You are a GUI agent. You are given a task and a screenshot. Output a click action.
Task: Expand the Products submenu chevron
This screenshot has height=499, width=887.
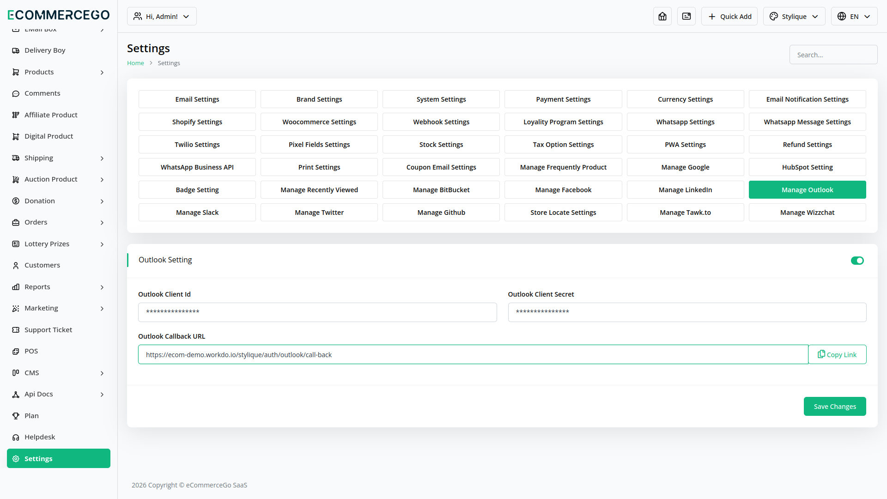point(102,73)
